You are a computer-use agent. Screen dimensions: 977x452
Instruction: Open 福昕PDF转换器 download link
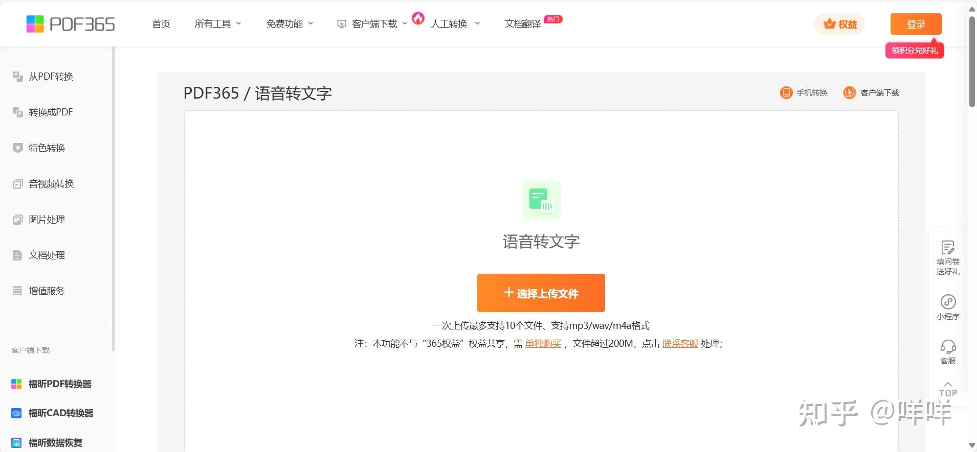point(60,384)
